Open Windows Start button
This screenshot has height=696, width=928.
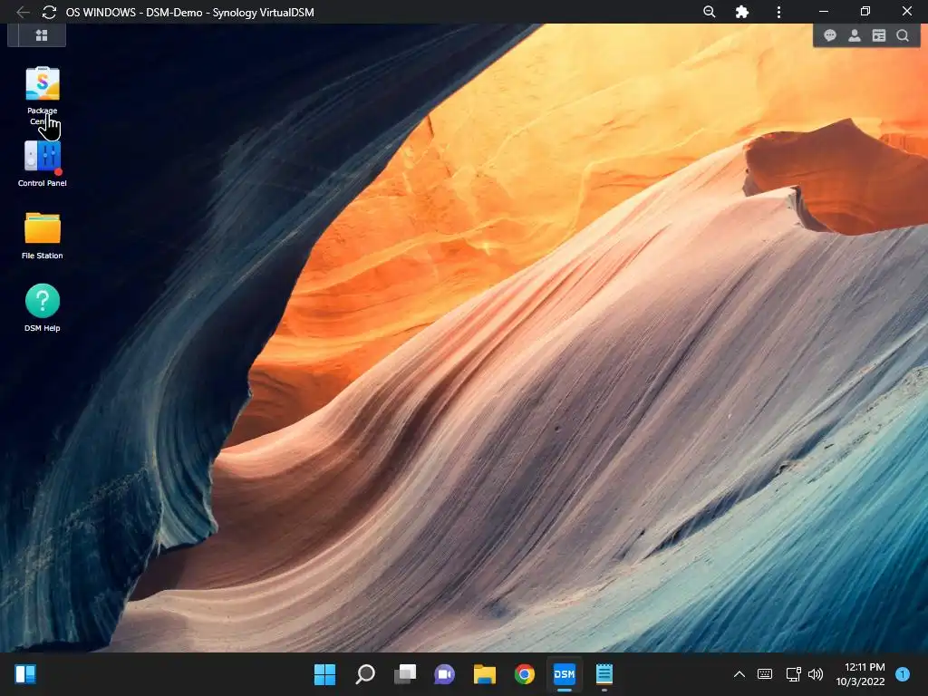(324, 674)
